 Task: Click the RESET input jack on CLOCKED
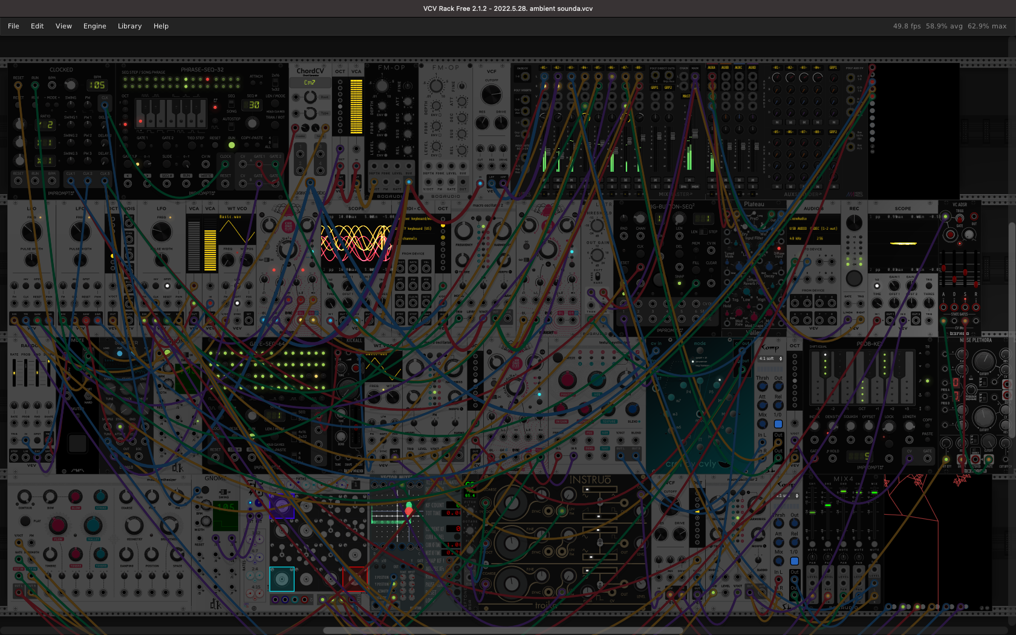[19, 85]
